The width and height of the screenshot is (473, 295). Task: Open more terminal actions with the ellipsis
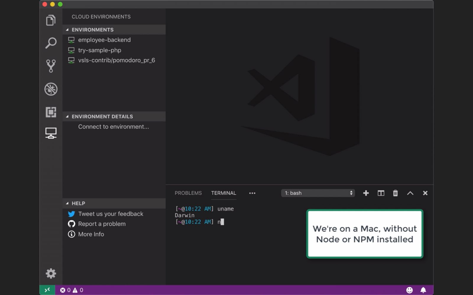point(252,193)
